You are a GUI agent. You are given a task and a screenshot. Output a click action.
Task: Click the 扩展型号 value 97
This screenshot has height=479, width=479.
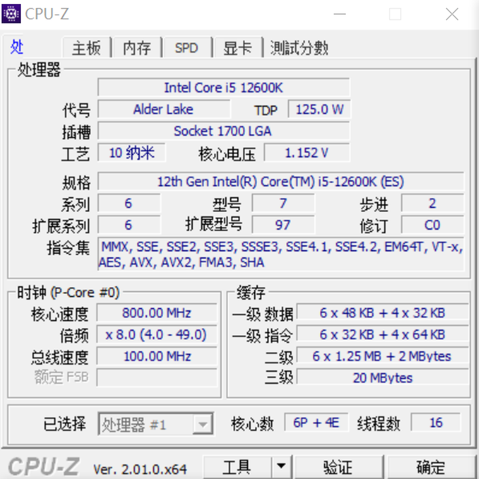click(x=283, y=225)
